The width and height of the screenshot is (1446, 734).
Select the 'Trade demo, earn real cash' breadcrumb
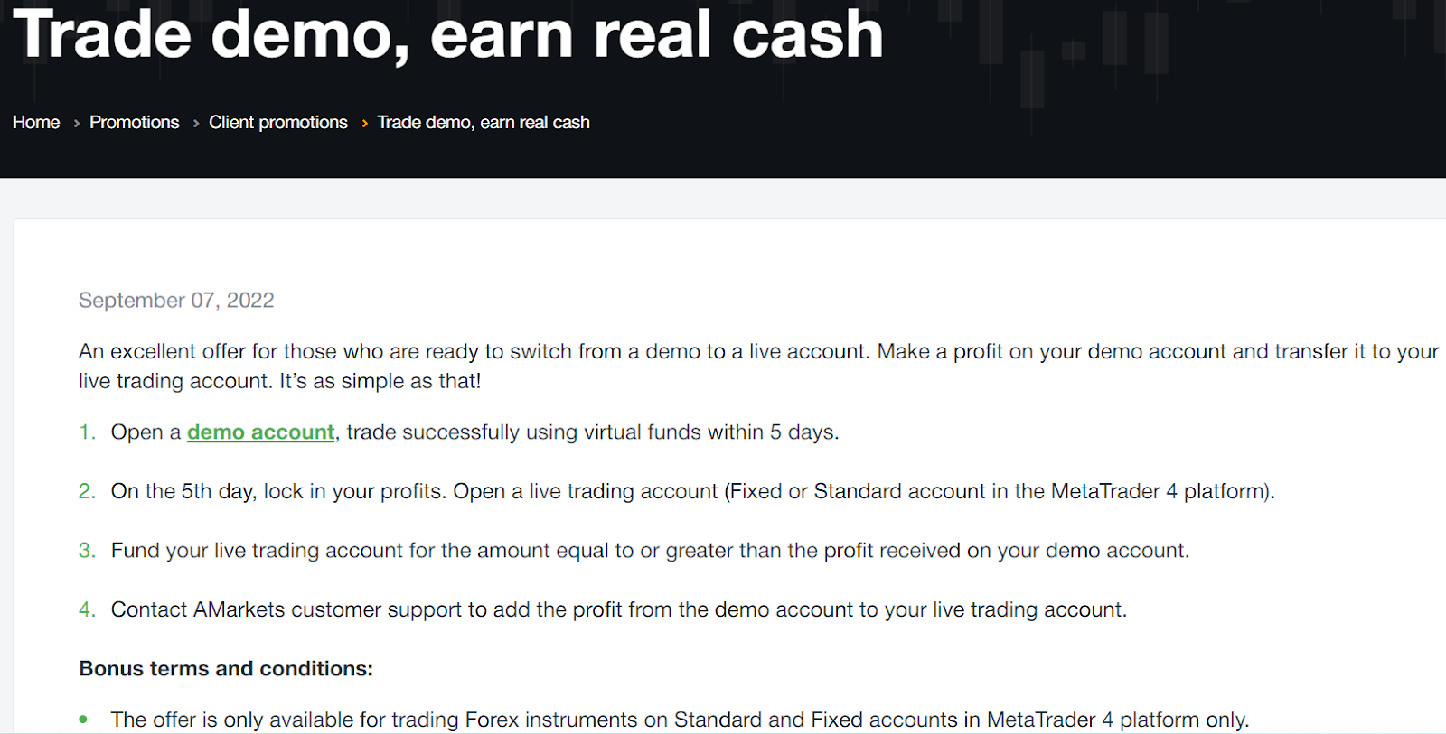click(484, 122)
